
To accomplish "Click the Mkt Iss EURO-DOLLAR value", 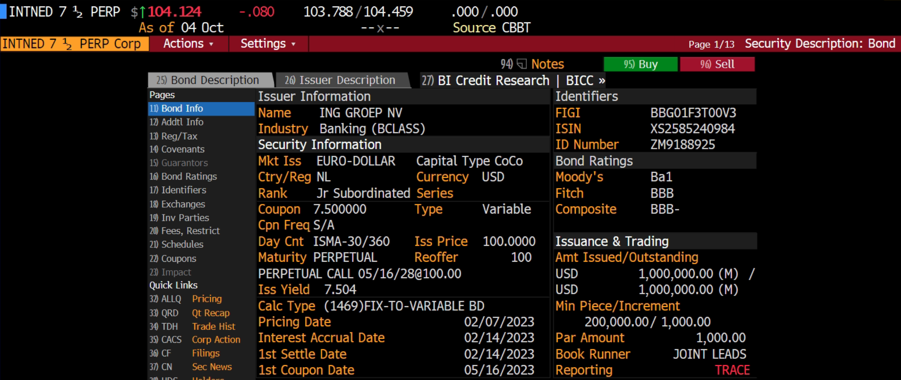I will coord(356,161).
